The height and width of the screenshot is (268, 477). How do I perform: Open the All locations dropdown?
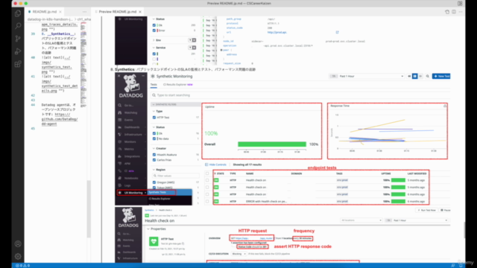click(361, 220)
